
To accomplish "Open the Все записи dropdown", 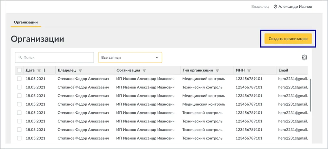I will click(130, 57).
